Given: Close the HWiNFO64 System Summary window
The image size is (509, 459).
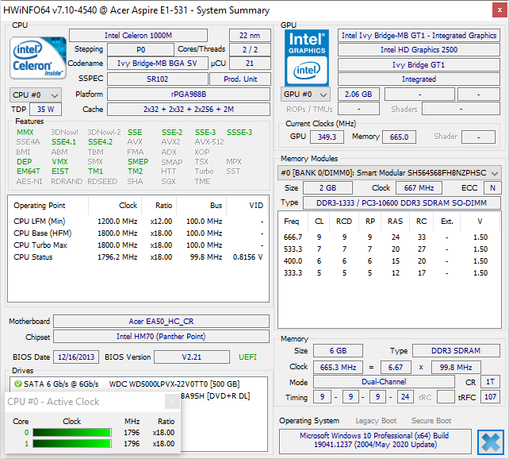Looking at the screenshot, I should click(x=500, y=10).
